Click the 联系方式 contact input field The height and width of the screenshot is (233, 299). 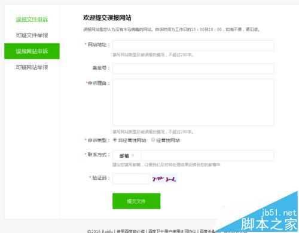[208, 155]
